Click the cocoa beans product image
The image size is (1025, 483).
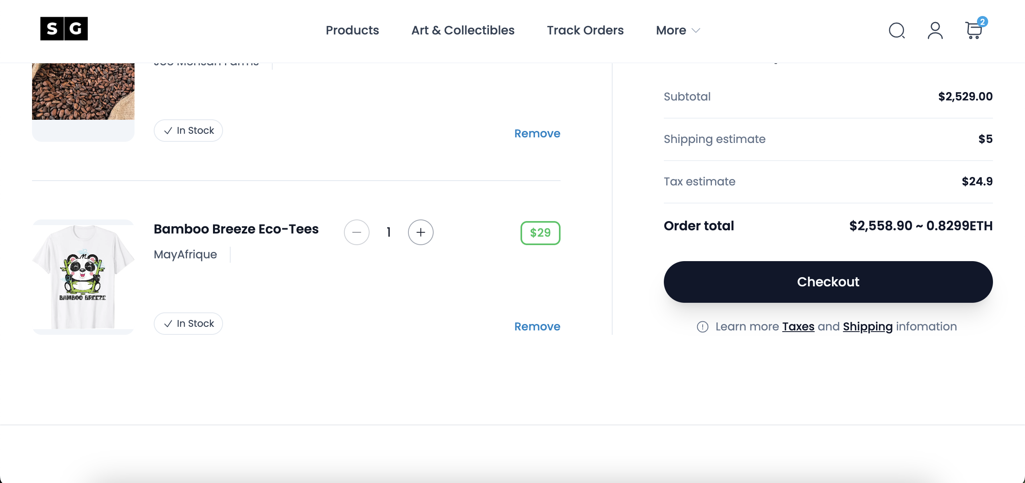click(x=83, y=91)
